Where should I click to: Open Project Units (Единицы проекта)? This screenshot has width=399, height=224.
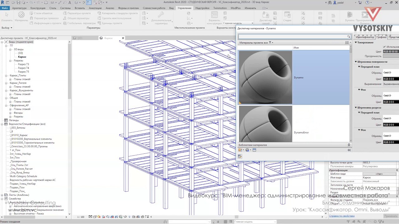109,23
